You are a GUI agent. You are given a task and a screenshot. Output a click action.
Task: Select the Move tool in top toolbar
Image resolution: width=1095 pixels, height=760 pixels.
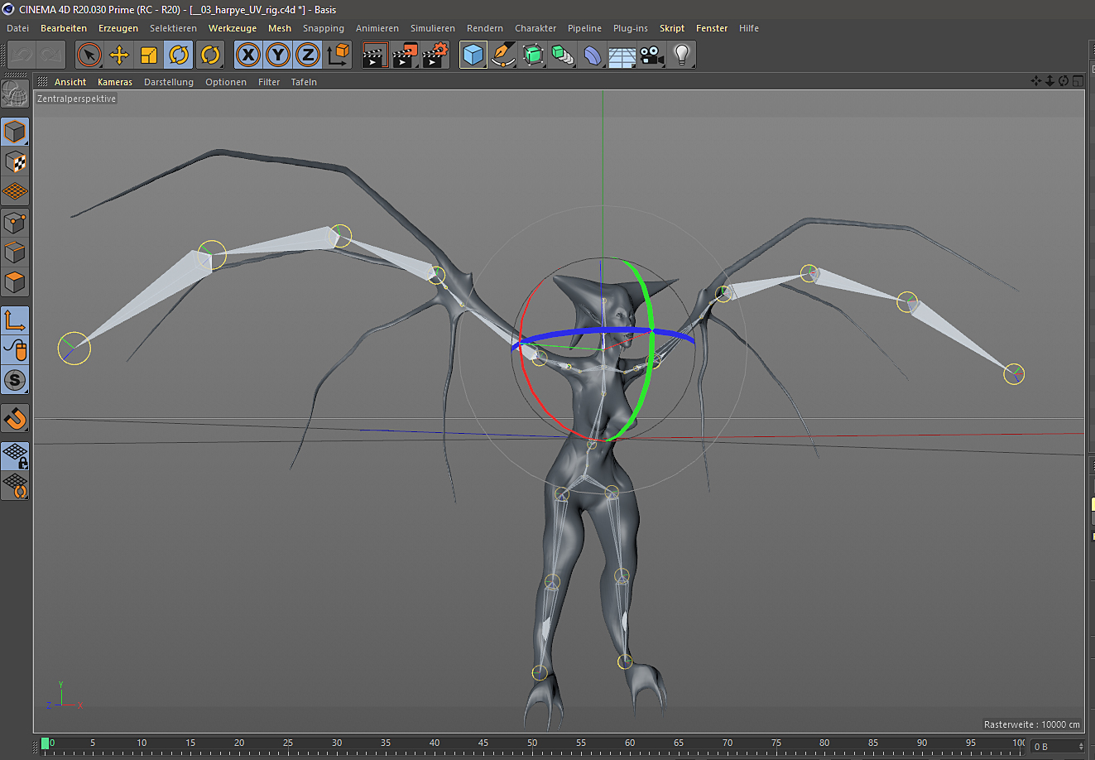click(x=119, y=55)
